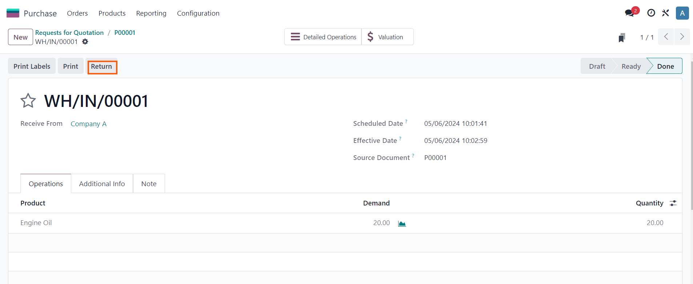Screen dimensions: 693x284
Task: Open the user avatar menu
Action: tap(682, 13)
